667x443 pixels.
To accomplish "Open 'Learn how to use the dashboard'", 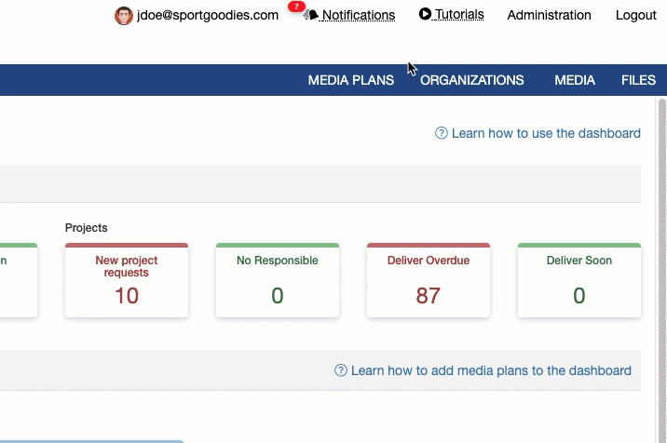I will 546,133.
